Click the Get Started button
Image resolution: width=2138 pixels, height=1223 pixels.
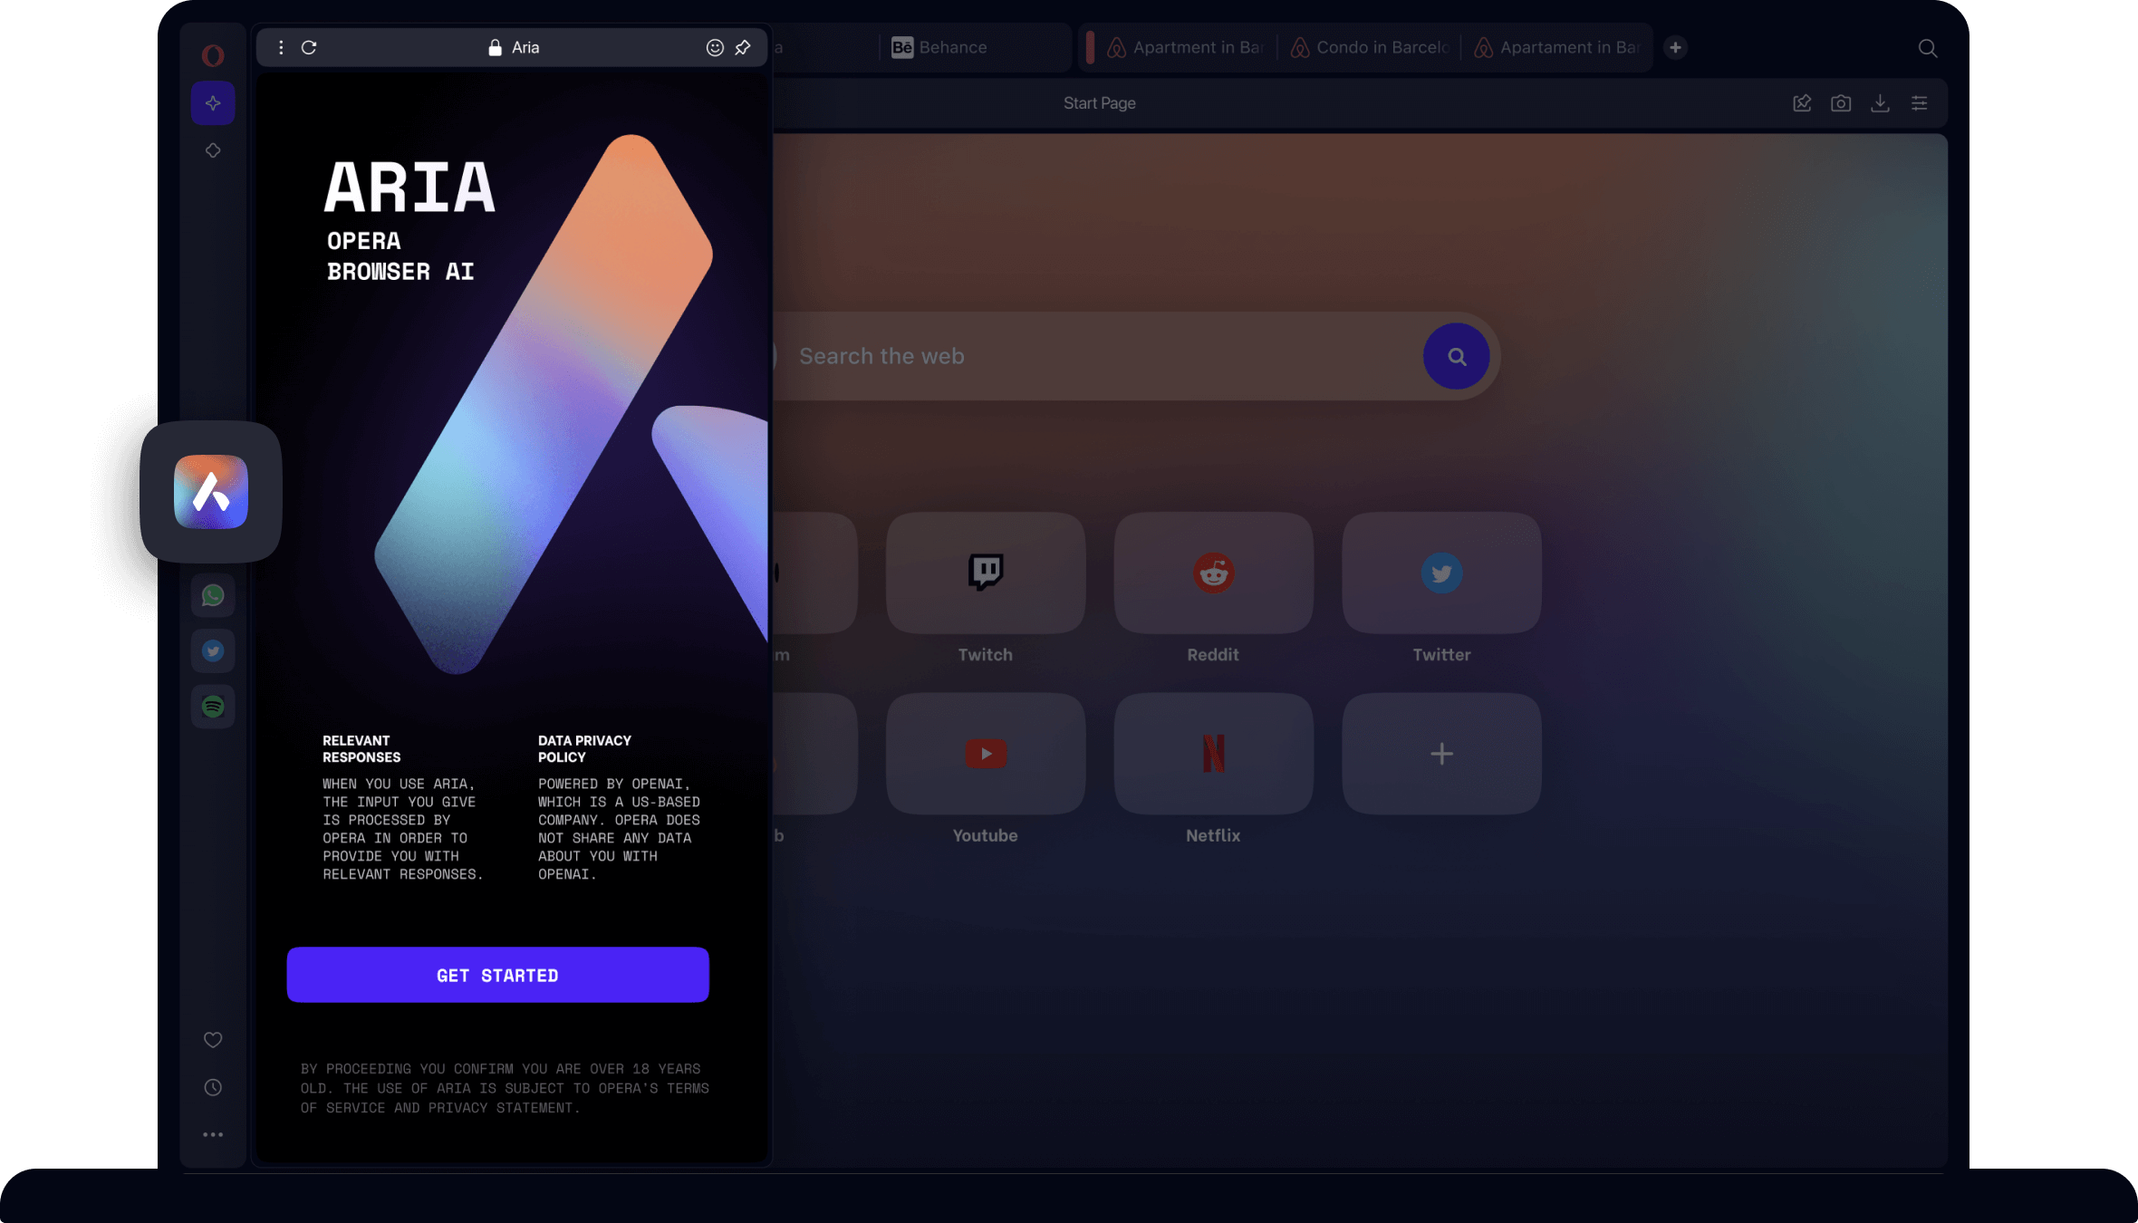pos(497,975)
